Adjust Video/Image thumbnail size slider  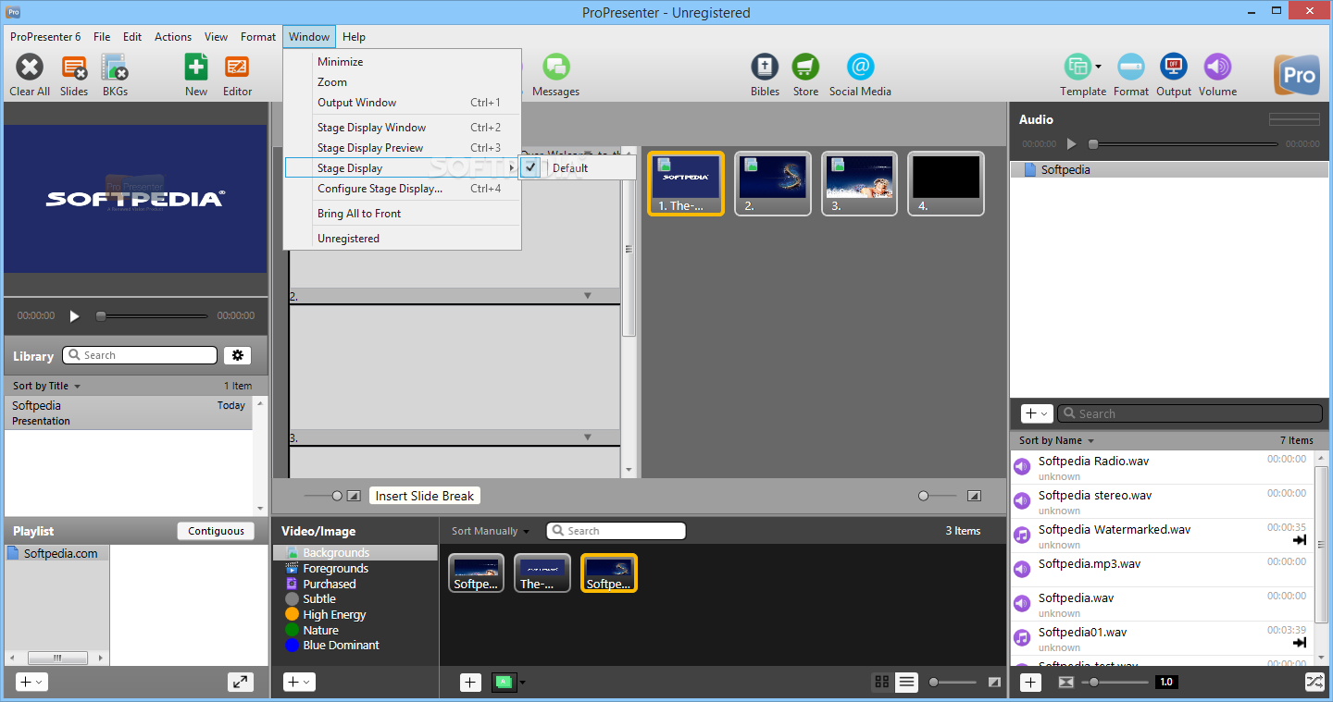[953, 682]
